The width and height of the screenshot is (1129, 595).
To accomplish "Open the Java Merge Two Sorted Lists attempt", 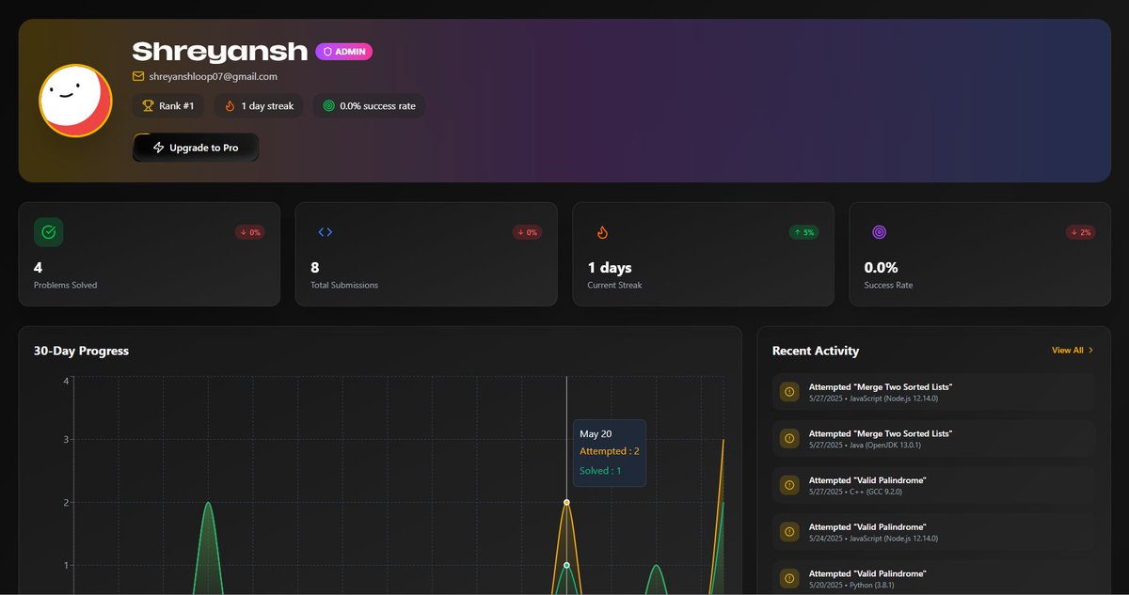I will coord(933,438).
